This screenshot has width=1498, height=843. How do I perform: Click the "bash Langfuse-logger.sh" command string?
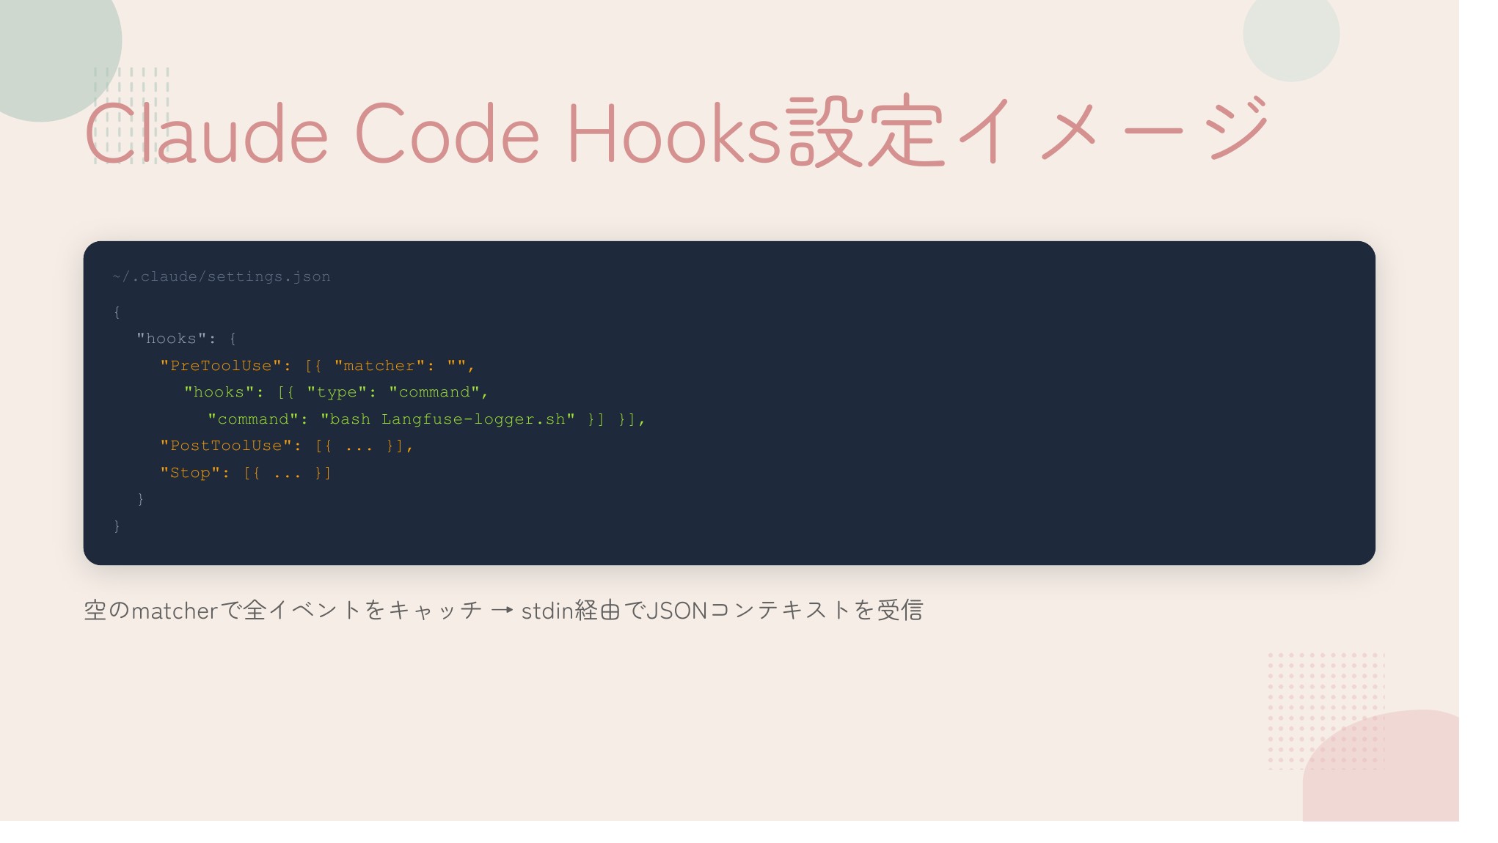click(x=447, y=419)
